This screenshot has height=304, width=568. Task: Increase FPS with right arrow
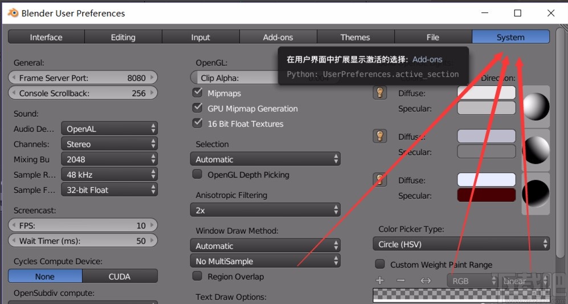152,225
